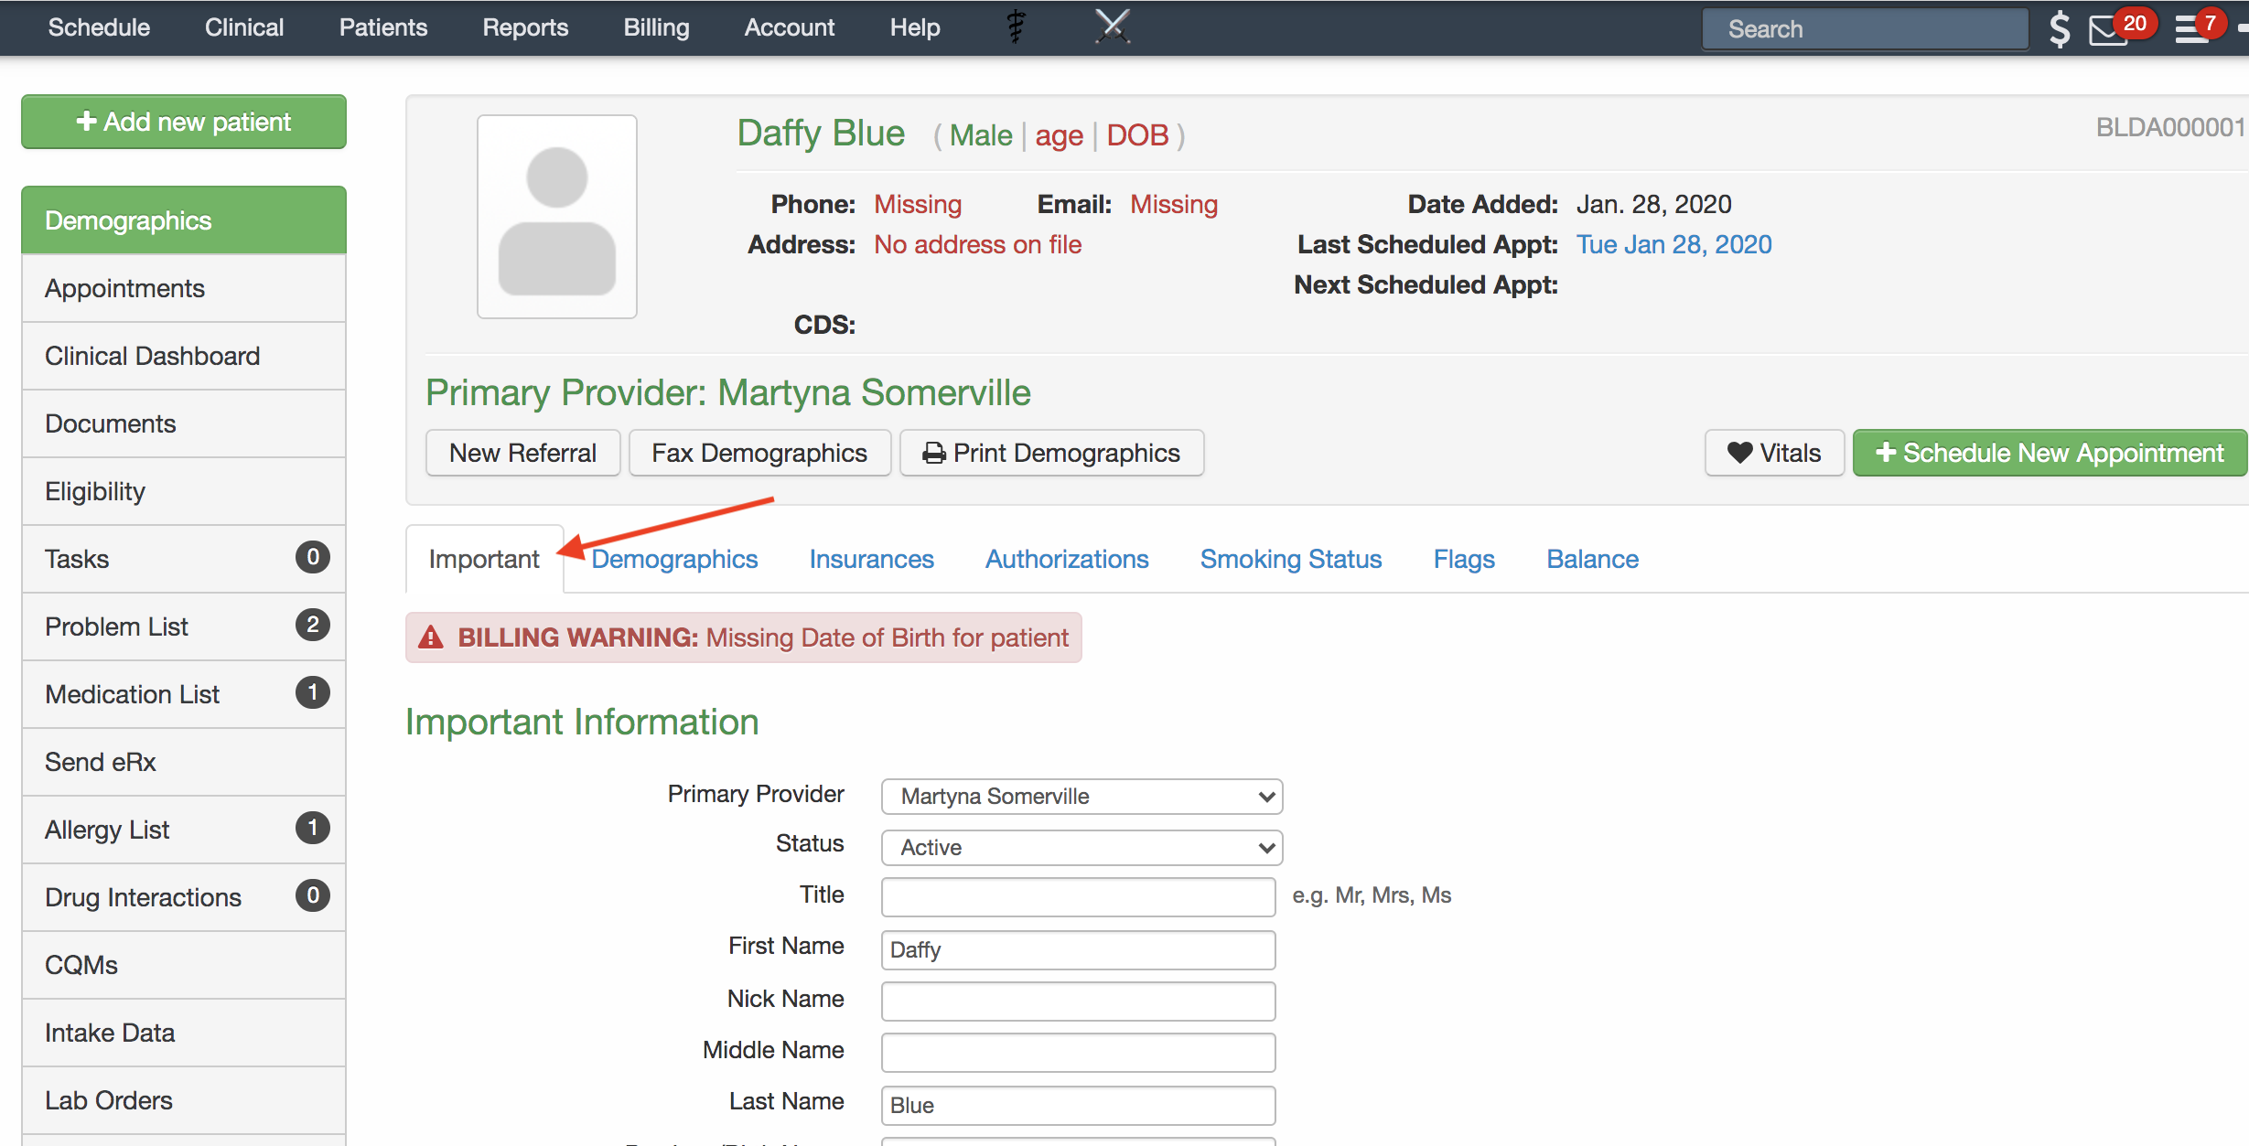The height and width of the screenshot is (1146, 2249).
Task: Open Documents in the sidebar
Action: coord(184,423)
